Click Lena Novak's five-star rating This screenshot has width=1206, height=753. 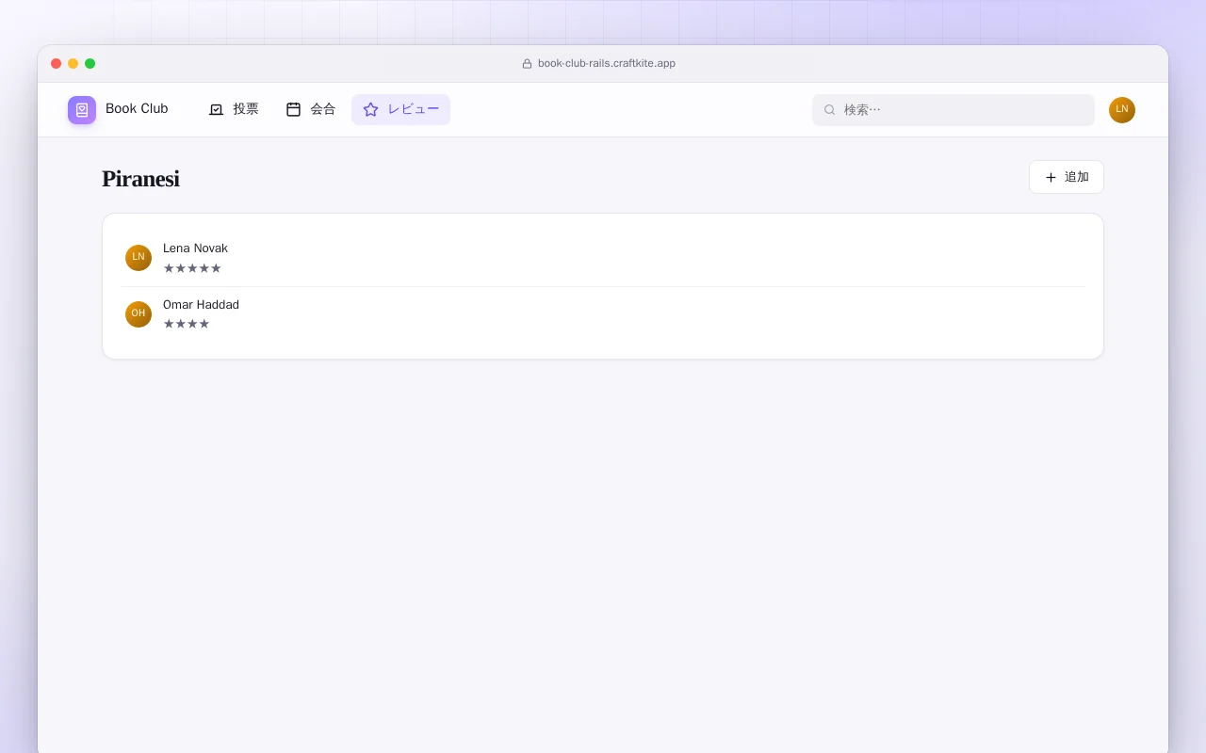point(192,268)
